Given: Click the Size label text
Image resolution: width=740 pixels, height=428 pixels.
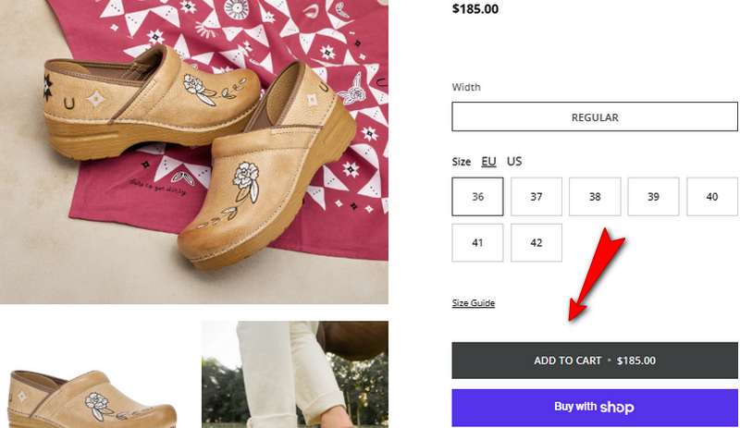Looking at the screenshot, I should point(462,161).
